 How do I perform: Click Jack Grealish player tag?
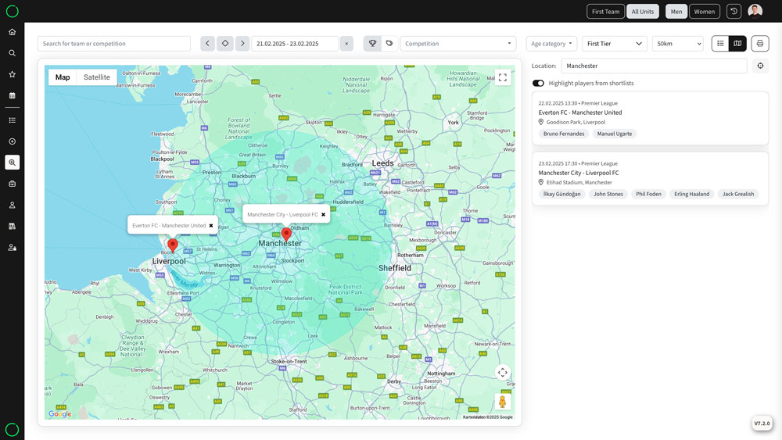coord(738,194)
